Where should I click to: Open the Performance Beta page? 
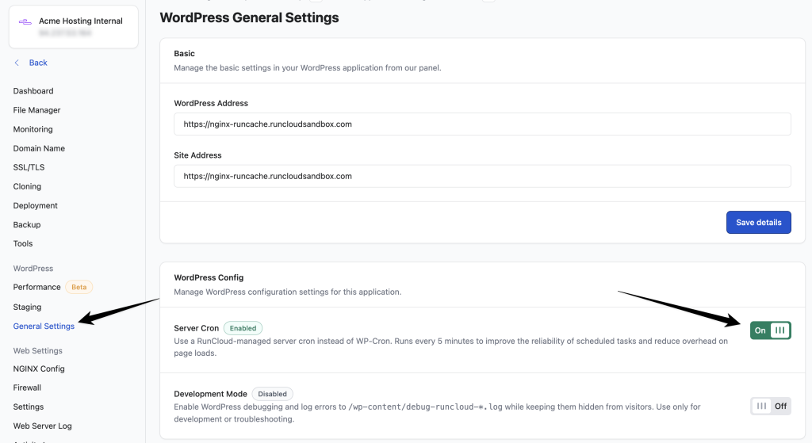click(x=36, y=287)
